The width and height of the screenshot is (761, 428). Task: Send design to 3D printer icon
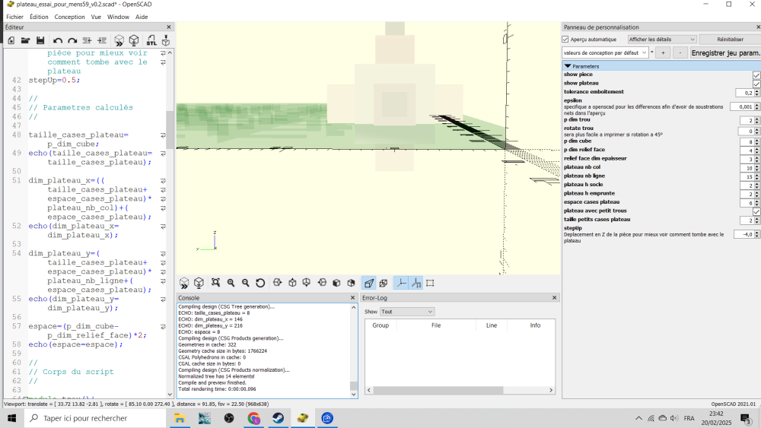(x=165, y=40)
